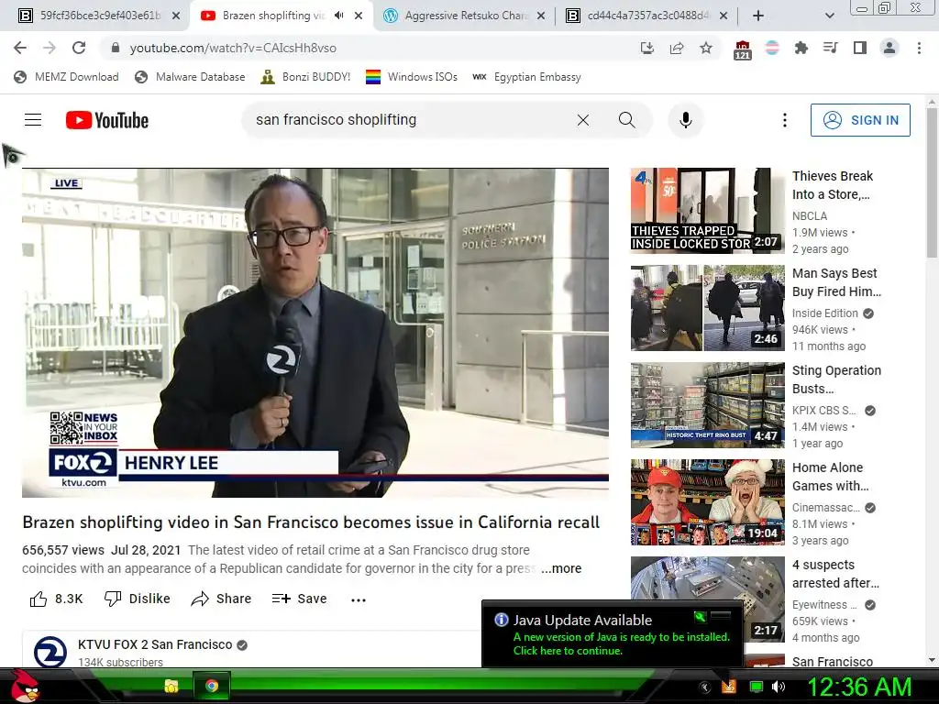Open the Man Says Best Buy Fired Him video

tap(836, 282)
